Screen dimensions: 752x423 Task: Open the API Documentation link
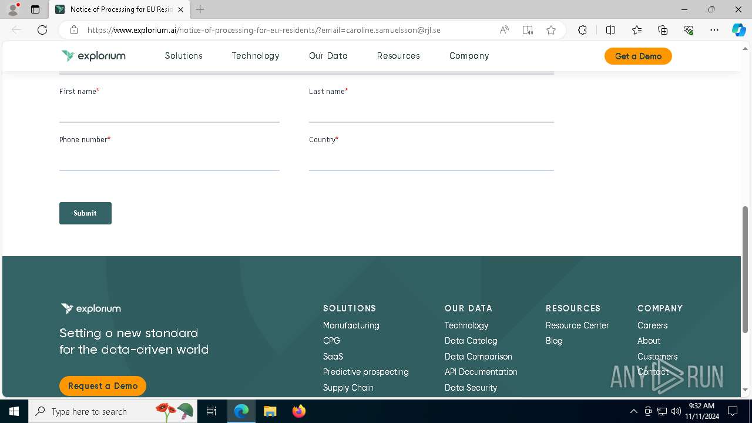pos(481,372)
